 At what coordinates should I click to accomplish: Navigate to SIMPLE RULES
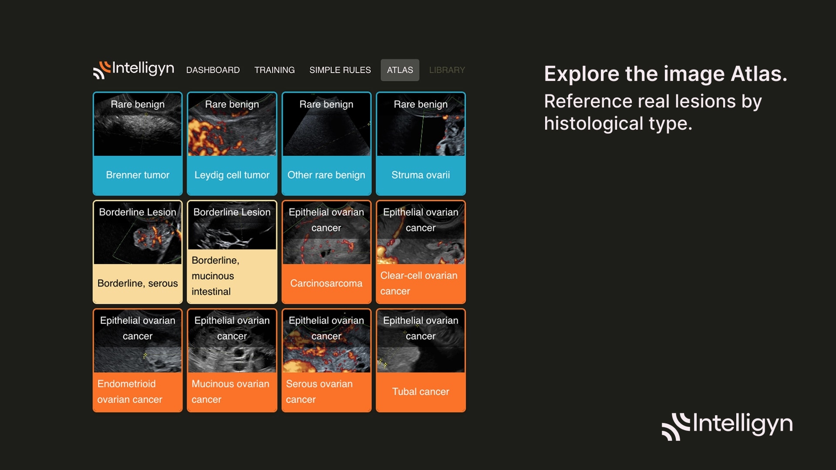point(340,70)
